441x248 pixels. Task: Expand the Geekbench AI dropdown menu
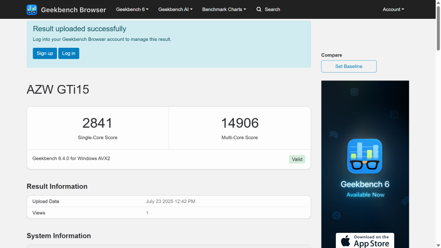(175, 9)
